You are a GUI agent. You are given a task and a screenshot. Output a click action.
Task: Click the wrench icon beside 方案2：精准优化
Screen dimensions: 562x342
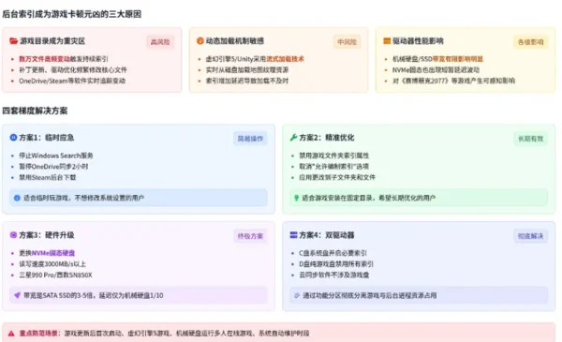[293, 138]
